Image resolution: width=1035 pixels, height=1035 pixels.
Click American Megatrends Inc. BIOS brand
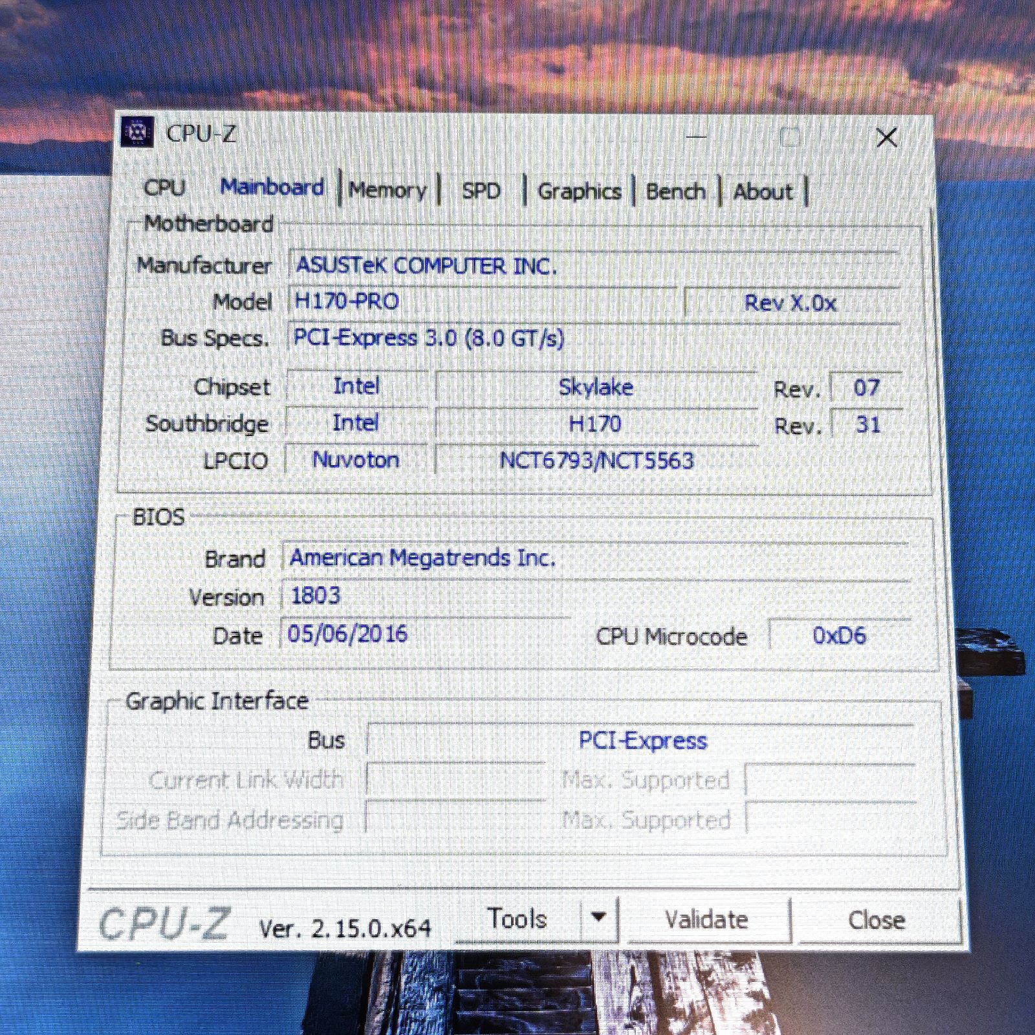pyautogui.click(x=595, y=558)
